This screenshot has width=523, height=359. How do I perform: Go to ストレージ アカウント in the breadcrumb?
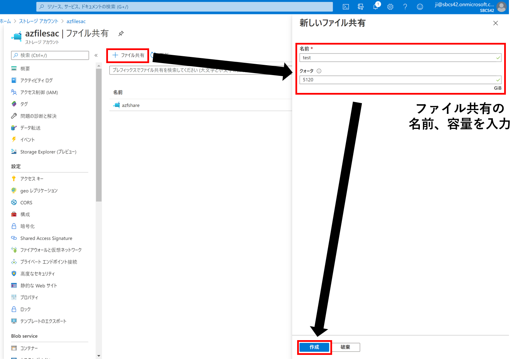point(39,21)
